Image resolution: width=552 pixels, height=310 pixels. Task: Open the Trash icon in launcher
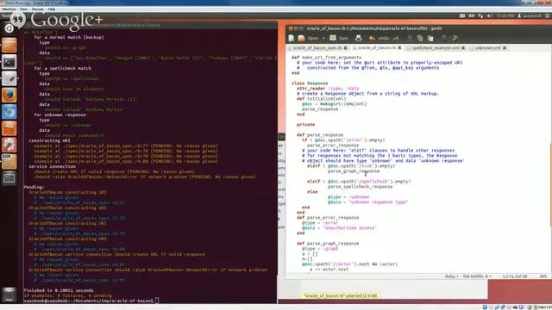tap(9, 294)
